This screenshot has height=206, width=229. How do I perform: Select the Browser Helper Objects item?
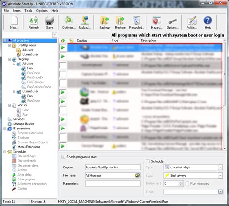point(33,142)
